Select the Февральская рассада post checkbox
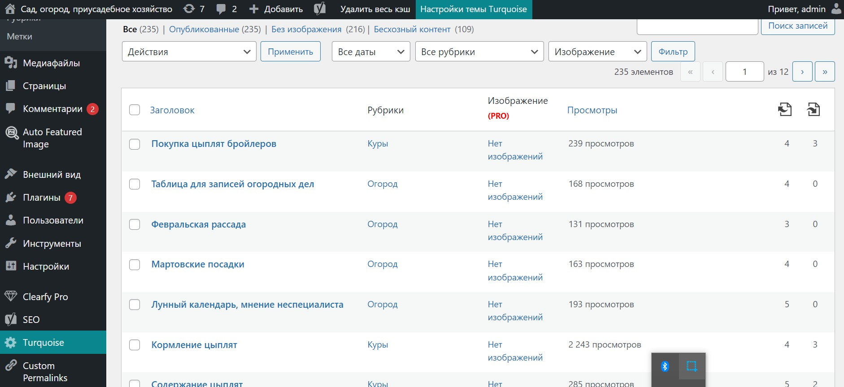 pyautogui.click(x=135, y=224)
